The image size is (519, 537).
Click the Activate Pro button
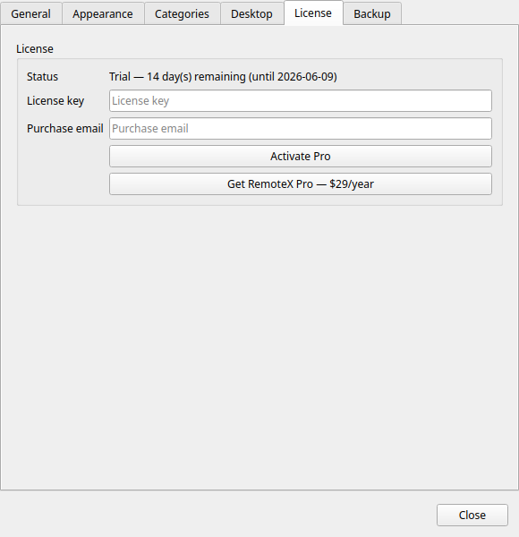tap(301, 156)
